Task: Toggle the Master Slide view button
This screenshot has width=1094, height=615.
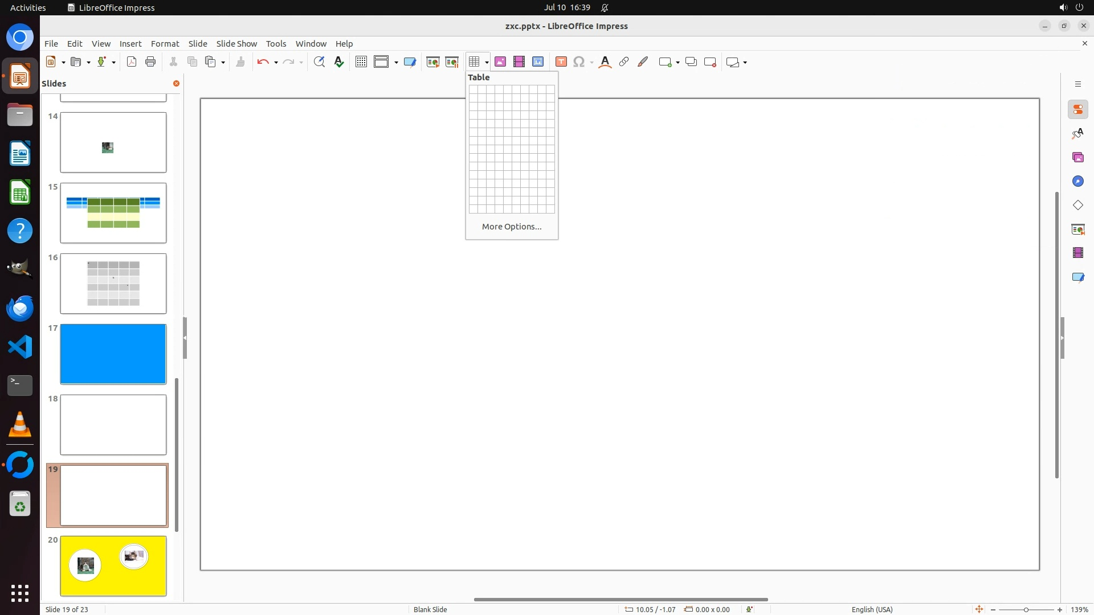Action: pyautogui.click(x=410, y=62)
